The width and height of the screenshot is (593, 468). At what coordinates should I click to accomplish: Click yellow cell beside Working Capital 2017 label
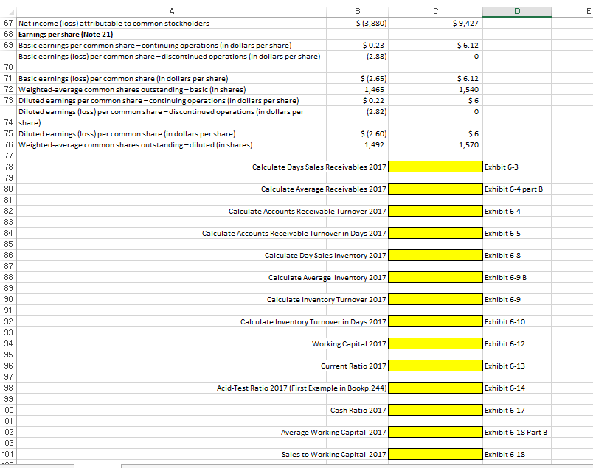[x=435, y=343]
